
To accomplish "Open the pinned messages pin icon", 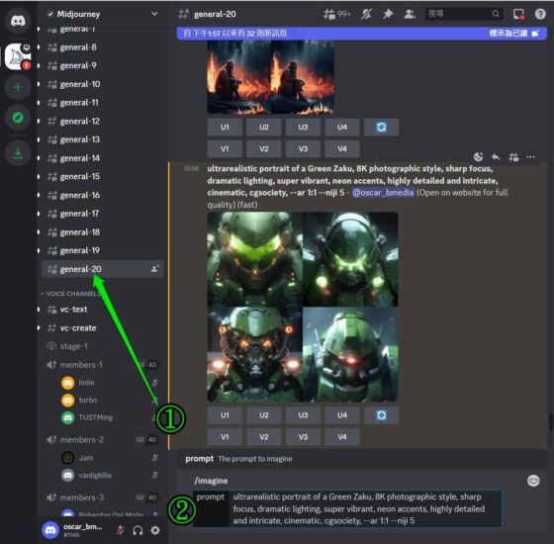I will coord(388,14).
